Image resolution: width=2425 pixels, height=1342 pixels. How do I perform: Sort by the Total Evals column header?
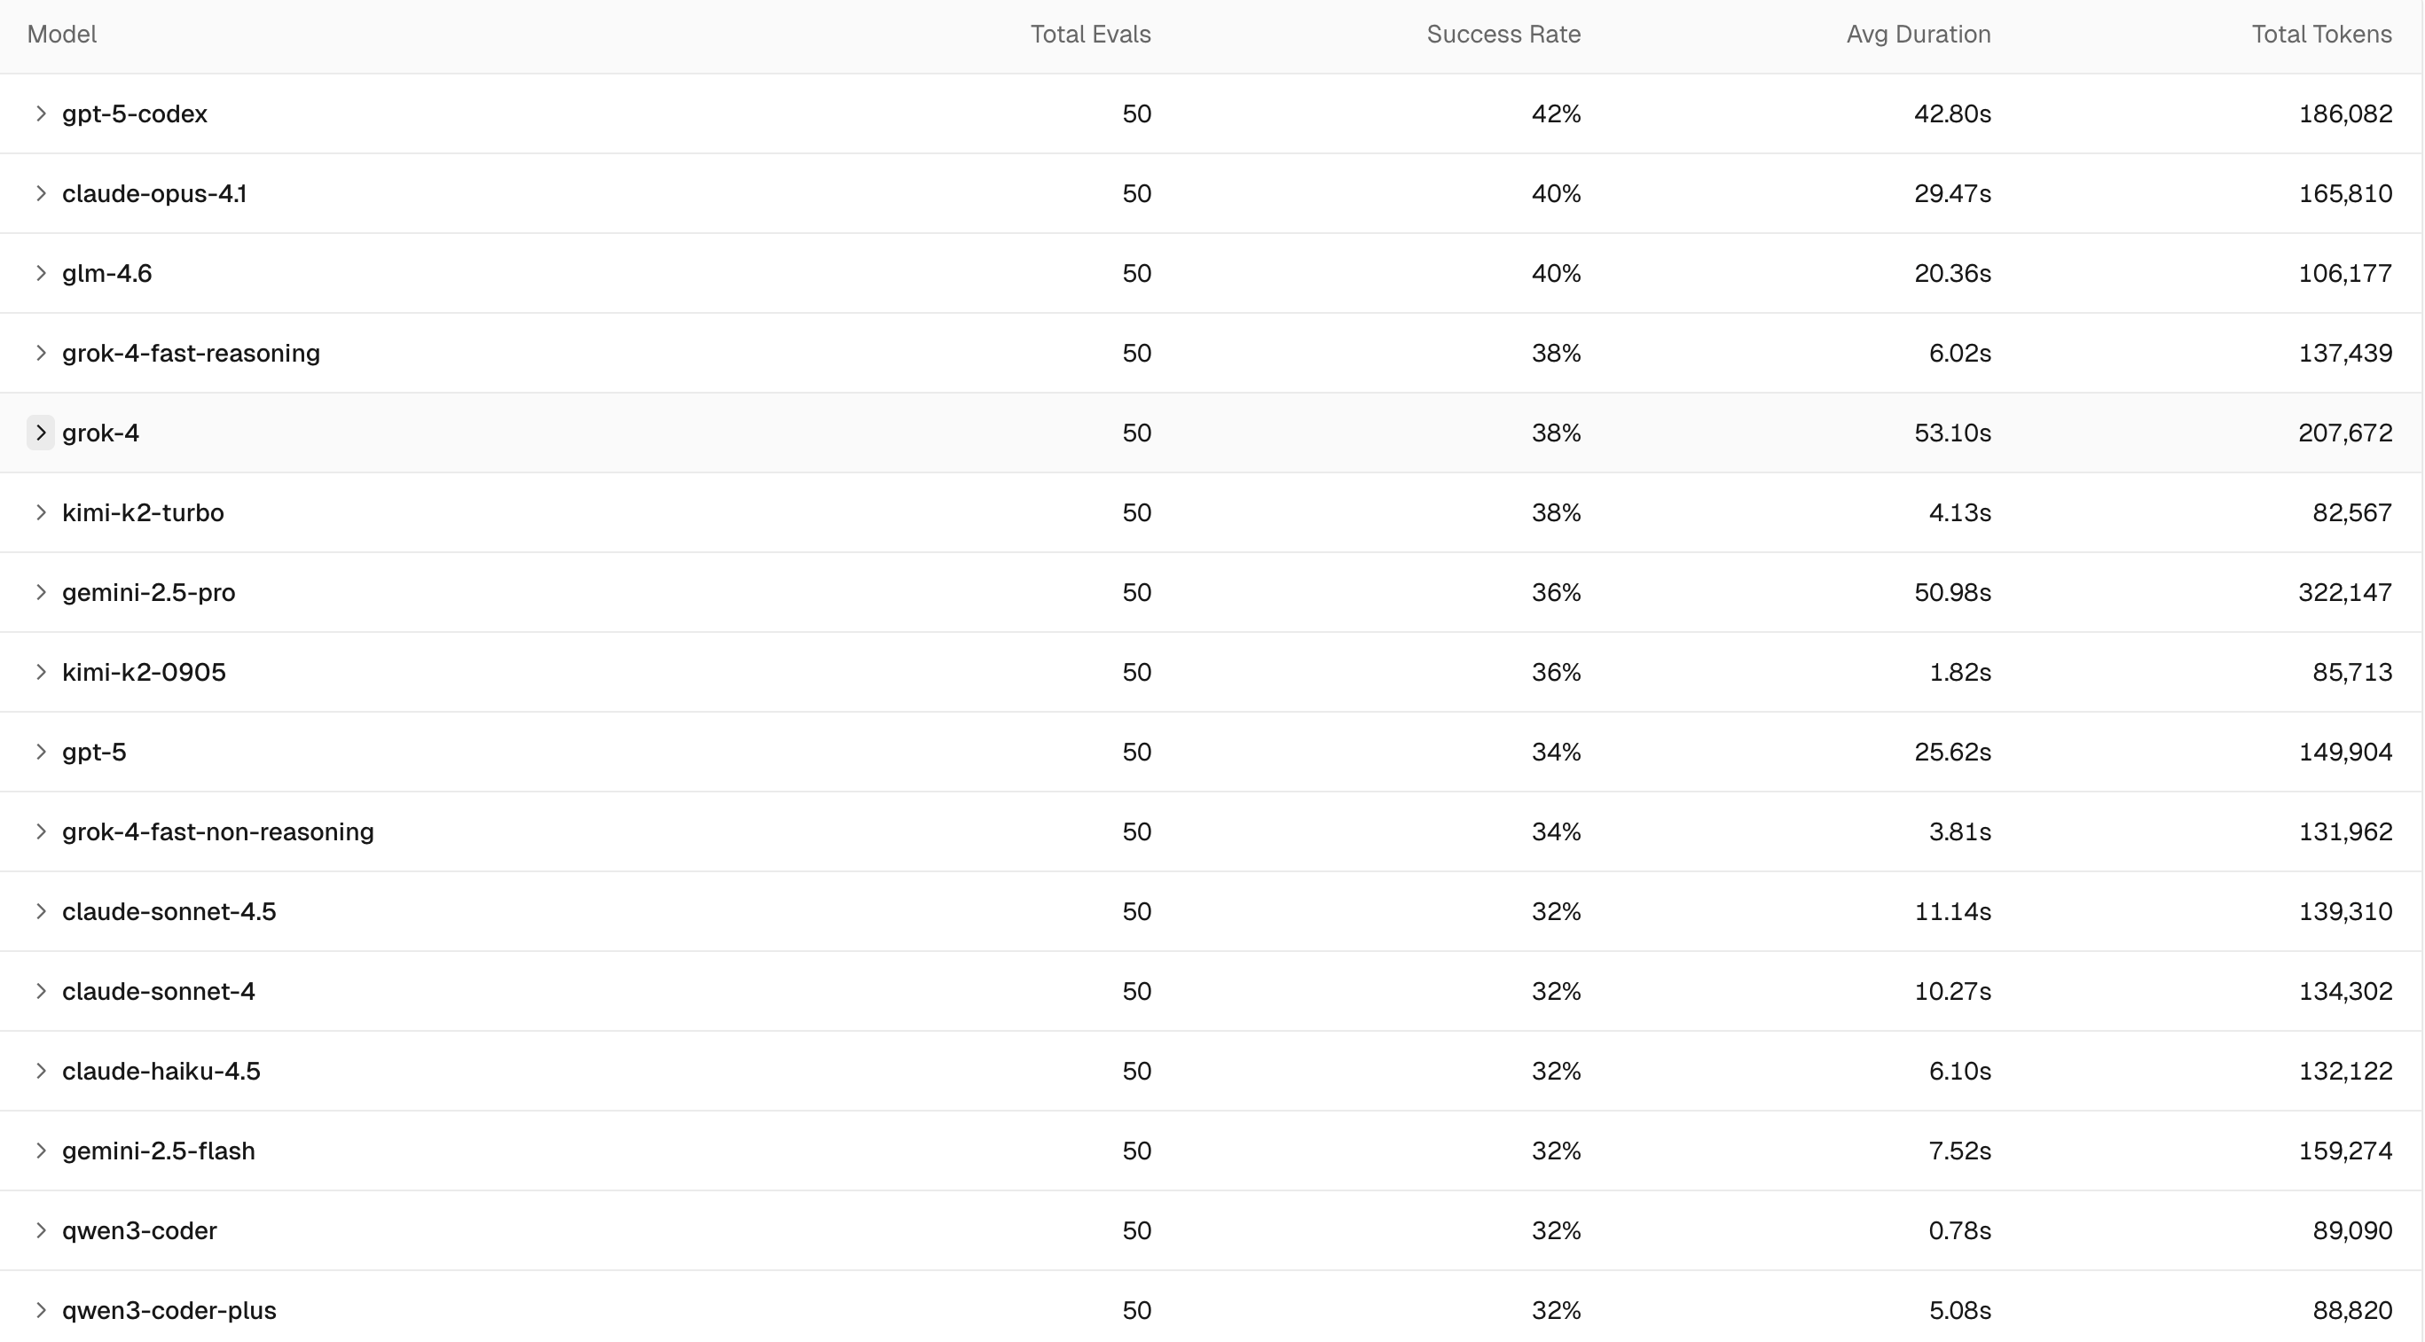tap(1090, 35)
